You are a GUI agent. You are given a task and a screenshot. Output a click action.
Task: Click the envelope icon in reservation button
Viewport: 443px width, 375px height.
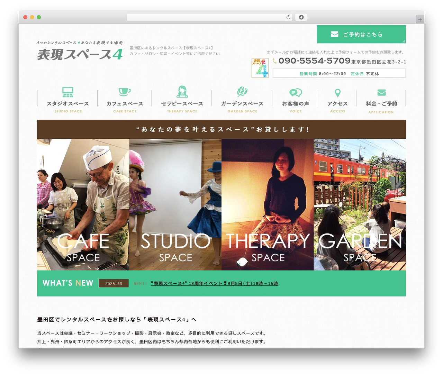pyautogui.click(x=334, y=34)
